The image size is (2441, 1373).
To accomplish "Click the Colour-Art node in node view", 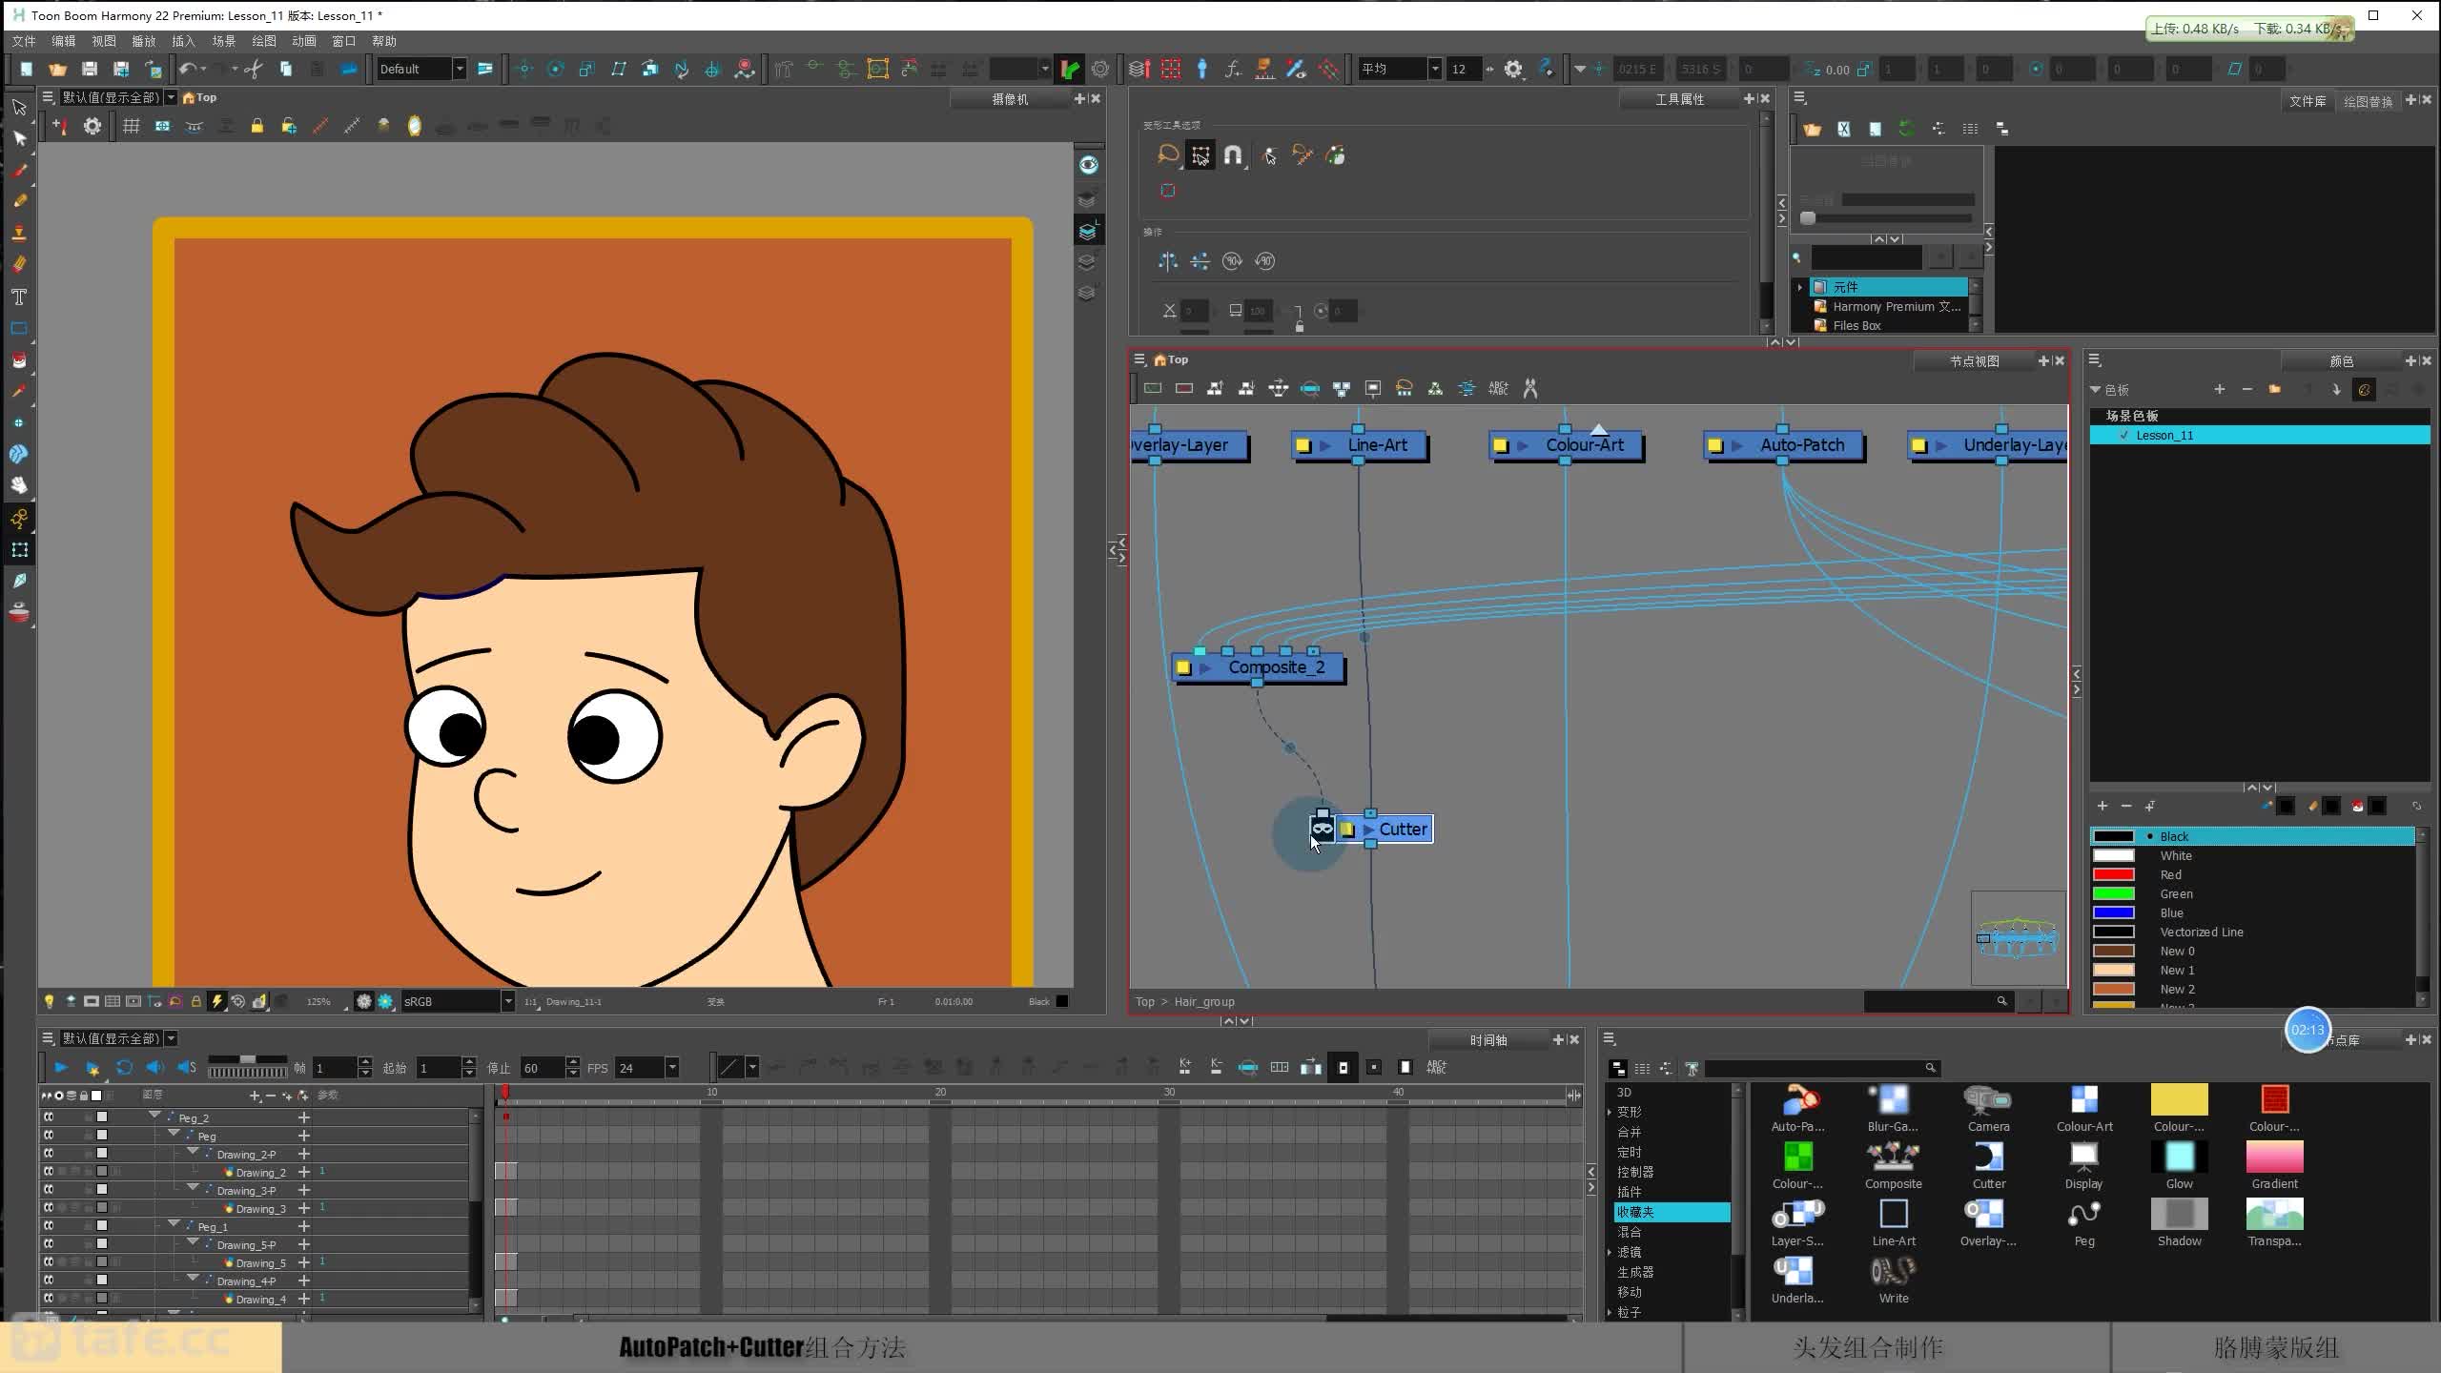I will (x=1567, y=445).
